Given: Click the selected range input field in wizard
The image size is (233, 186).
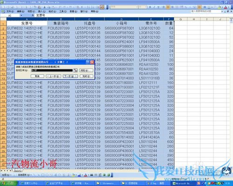Looking at the screenshot, I should tap(52, 70).
